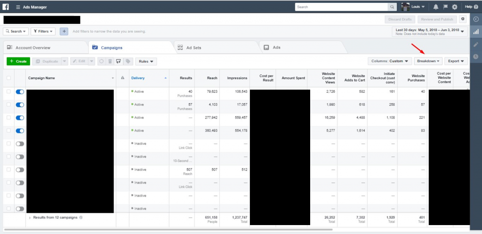This screenshot has width=482, height=234.
Task: Click the pencil edit icon in sidebar
Action: click(476, 44)
